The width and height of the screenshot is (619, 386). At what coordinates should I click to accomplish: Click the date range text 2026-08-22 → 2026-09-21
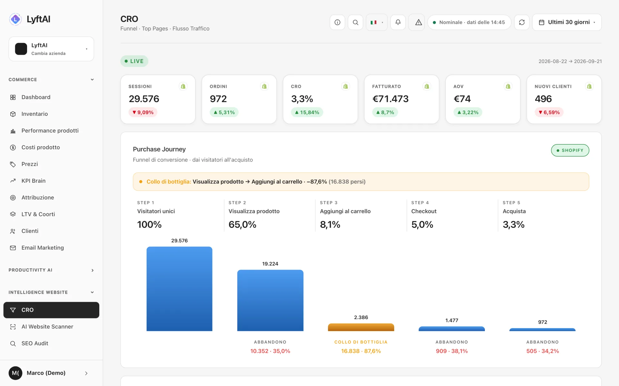click(570, 61)
